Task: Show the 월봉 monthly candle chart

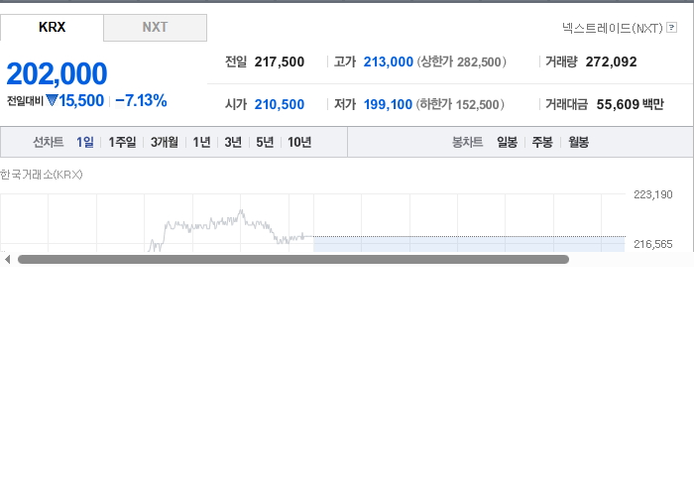Action: pyautogui.click(x=578, y=142)
